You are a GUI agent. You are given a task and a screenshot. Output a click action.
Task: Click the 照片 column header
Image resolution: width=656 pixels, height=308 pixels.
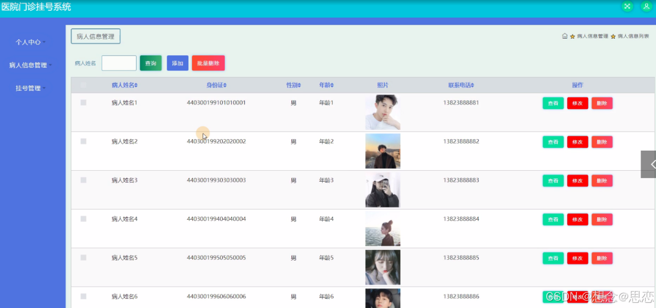click(x=383, y=85)
